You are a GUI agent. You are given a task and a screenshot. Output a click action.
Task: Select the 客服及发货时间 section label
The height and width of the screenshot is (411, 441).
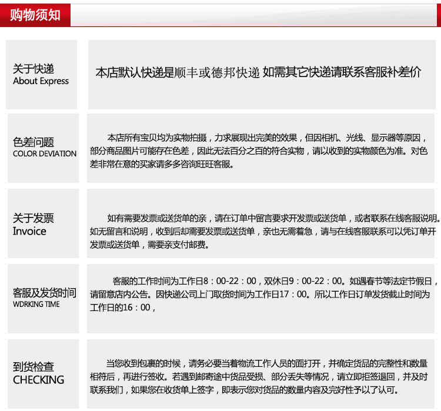coord(45,292)
